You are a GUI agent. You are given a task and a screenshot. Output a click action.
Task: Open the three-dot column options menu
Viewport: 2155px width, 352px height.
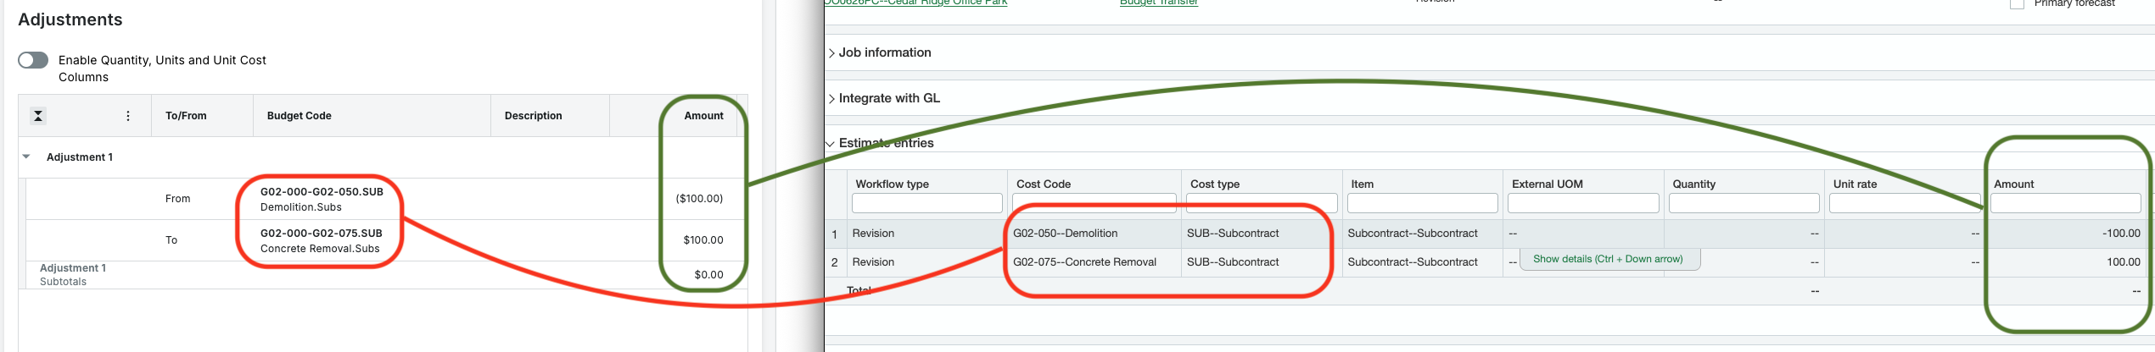coord(128,116)
